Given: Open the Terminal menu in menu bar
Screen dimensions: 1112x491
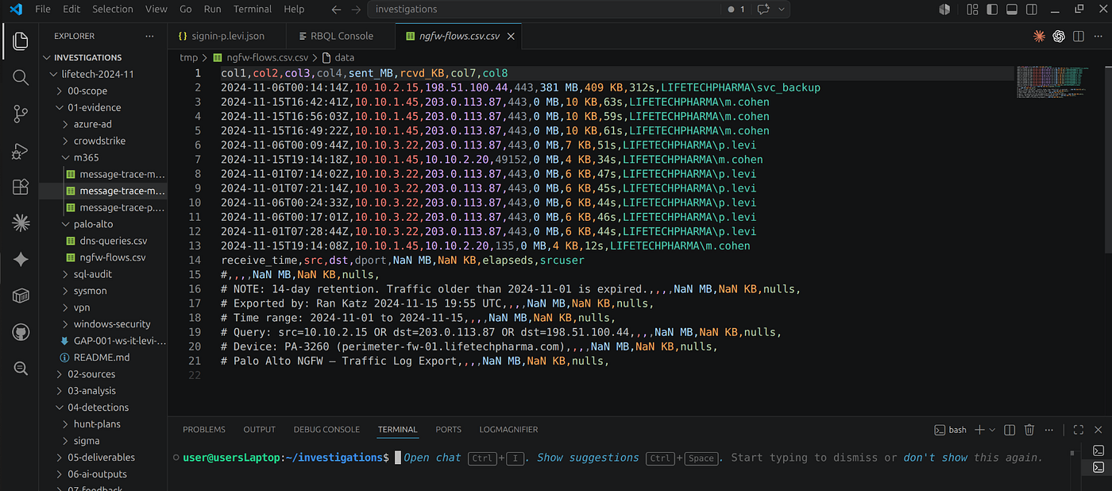Looking at the screenshot, I should pos(252,10).
